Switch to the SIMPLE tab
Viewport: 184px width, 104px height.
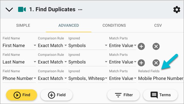[23, 25]
